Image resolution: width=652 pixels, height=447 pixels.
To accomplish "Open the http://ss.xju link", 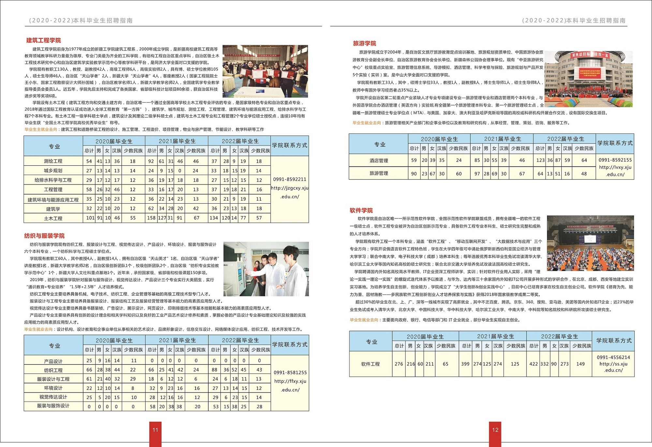I will click(x=614, y=364).
